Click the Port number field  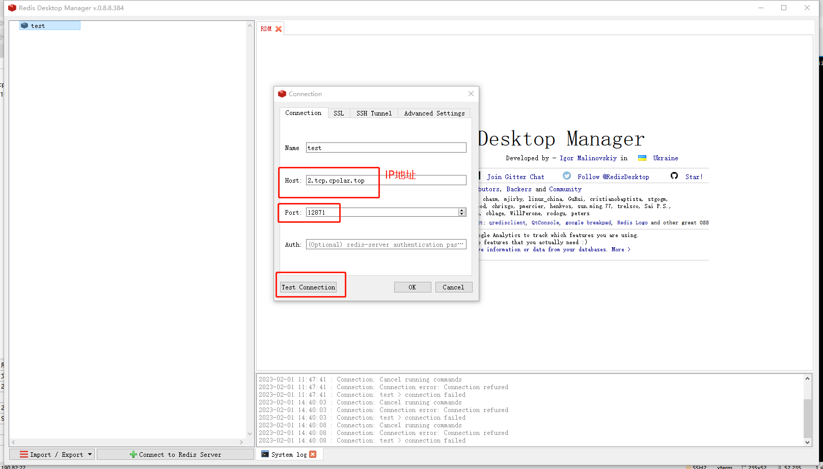382,213
